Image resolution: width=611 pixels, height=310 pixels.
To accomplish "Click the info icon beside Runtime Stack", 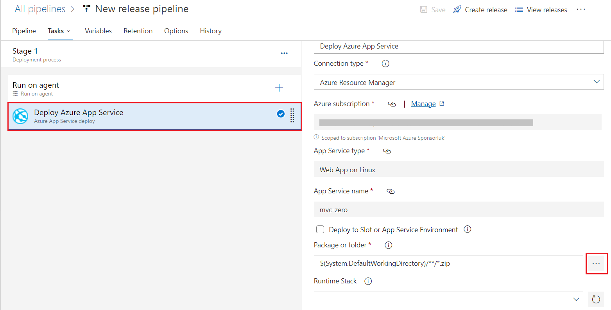I will [368, 281].
